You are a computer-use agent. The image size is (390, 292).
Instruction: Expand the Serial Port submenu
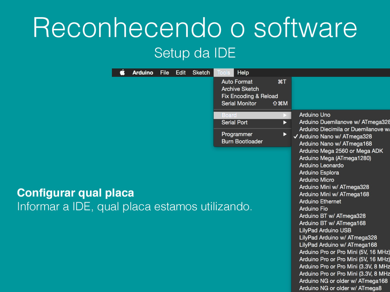click(x=253, y=122)
